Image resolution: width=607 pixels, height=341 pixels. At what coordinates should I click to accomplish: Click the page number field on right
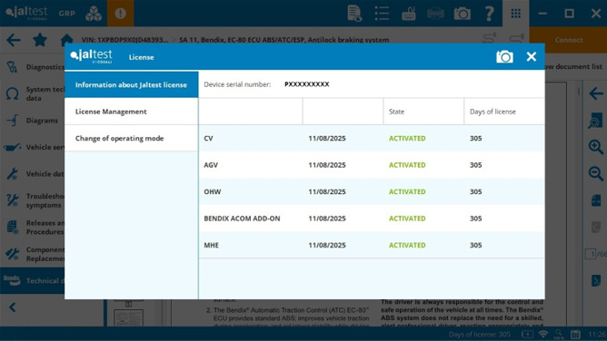[591, 254]
